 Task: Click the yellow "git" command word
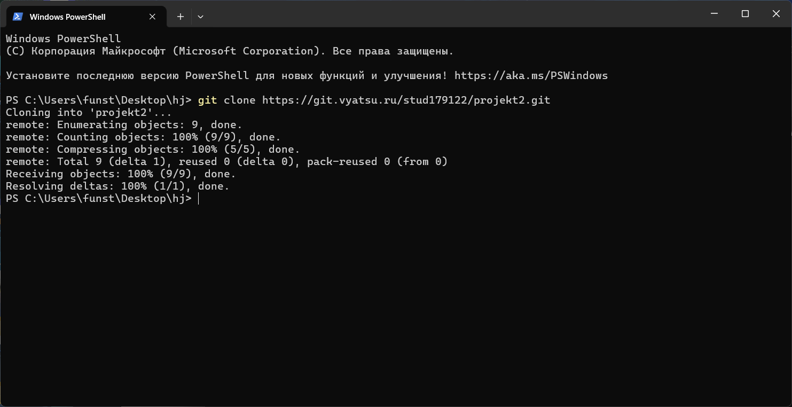[207, 100]
